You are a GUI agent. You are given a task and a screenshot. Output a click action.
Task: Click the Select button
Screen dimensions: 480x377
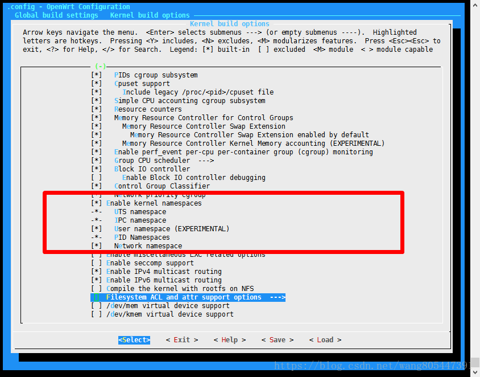(134, 340)
